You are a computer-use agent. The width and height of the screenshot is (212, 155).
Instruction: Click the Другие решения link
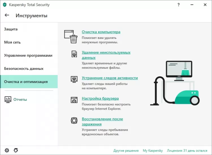coord(126,150)
